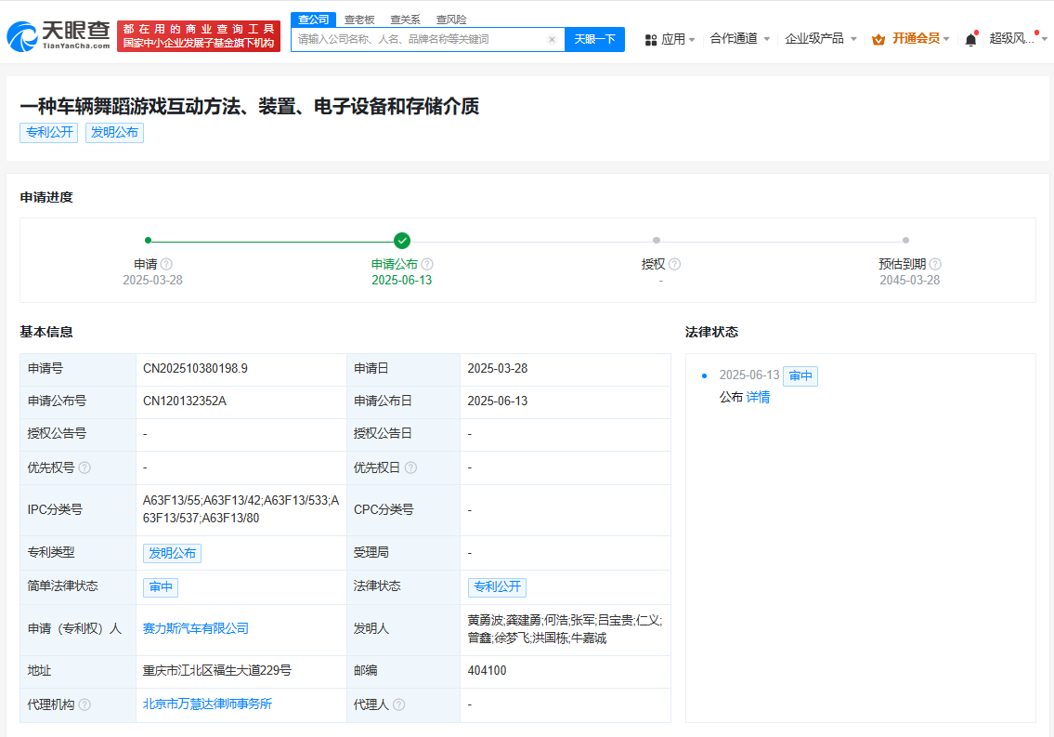Select the 查风险 search tab
The image size is (1054, 737).
pyautogui.click(x=451, y=20)
